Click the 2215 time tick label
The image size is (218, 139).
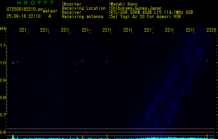pyautogui.click(x=107, y=30)
